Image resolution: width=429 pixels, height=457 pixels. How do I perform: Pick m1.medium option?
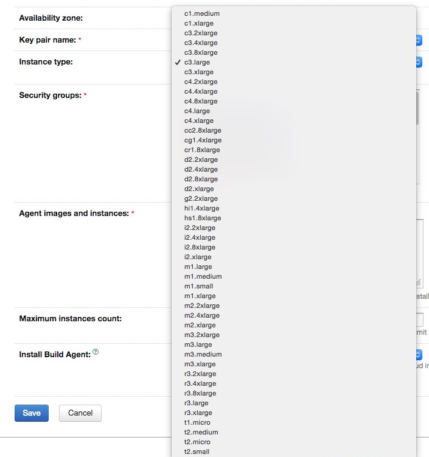(x=294, y=276)
